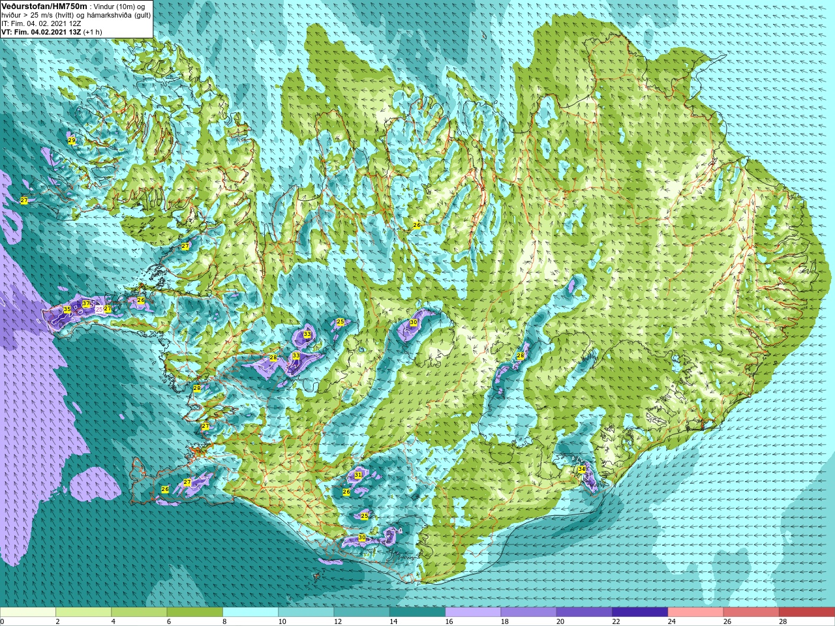Select the legend scale value 2

click(x=58, y=621)
